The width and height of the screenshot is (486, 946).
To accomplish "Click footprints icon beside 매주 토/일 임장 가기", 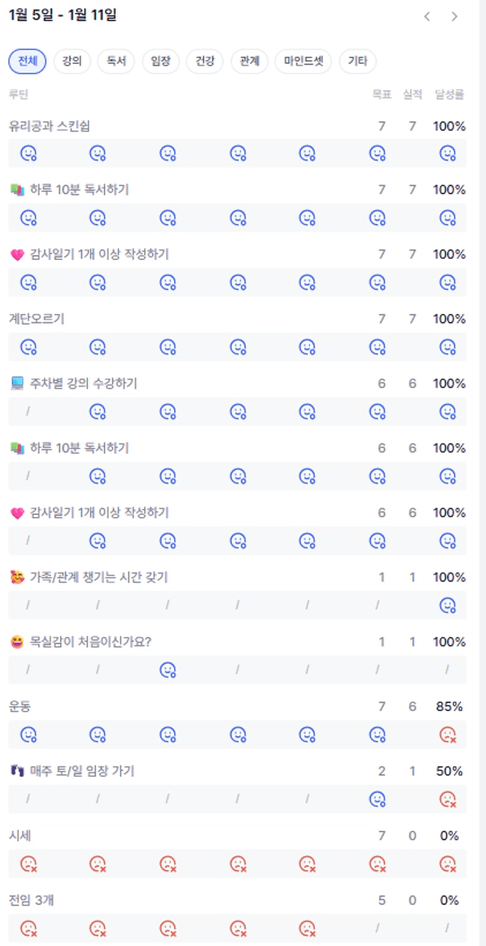I will coord(17,771).
